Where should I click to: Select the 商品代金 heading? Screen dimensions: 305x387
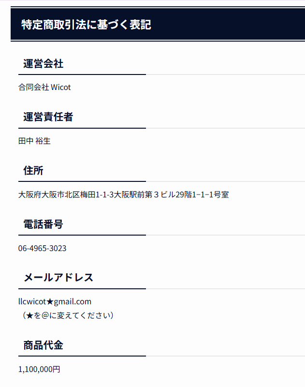[44, 345]
